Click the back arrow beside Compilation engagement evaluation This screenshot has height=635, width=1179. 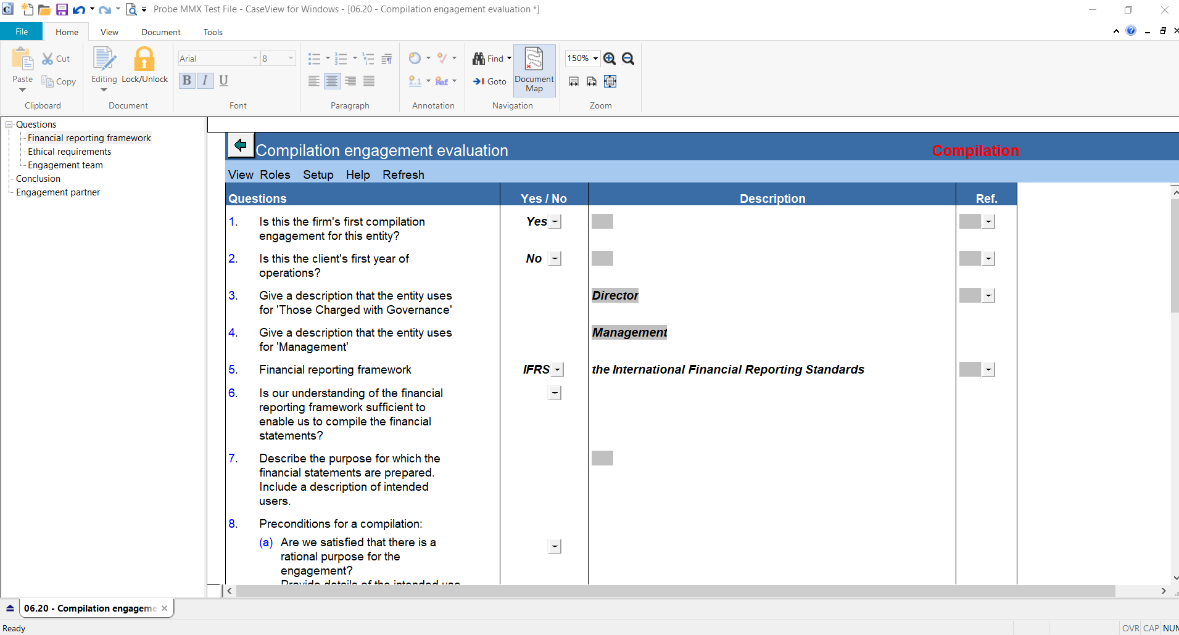pyautogui.click(x=241, y=145)
